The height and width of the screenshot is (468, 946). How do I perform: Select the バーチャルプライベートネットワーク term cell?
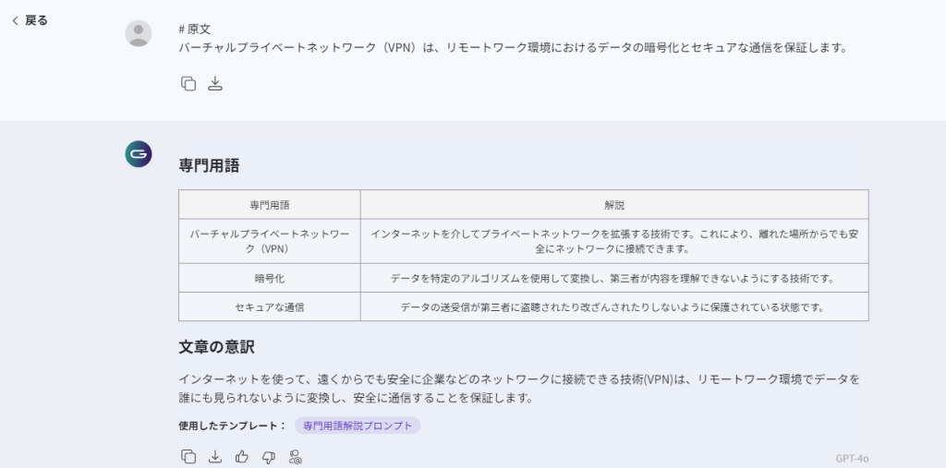click(269, 242)
